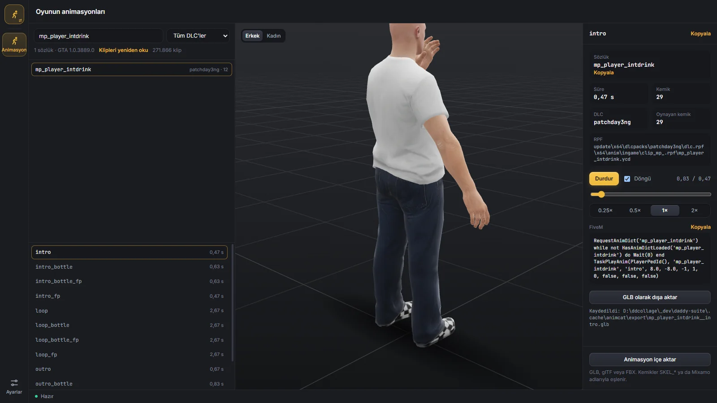The width and height of the screenshot is (717, 403).
Task: Choose the 2× playback speed
Action: [694, 210]
